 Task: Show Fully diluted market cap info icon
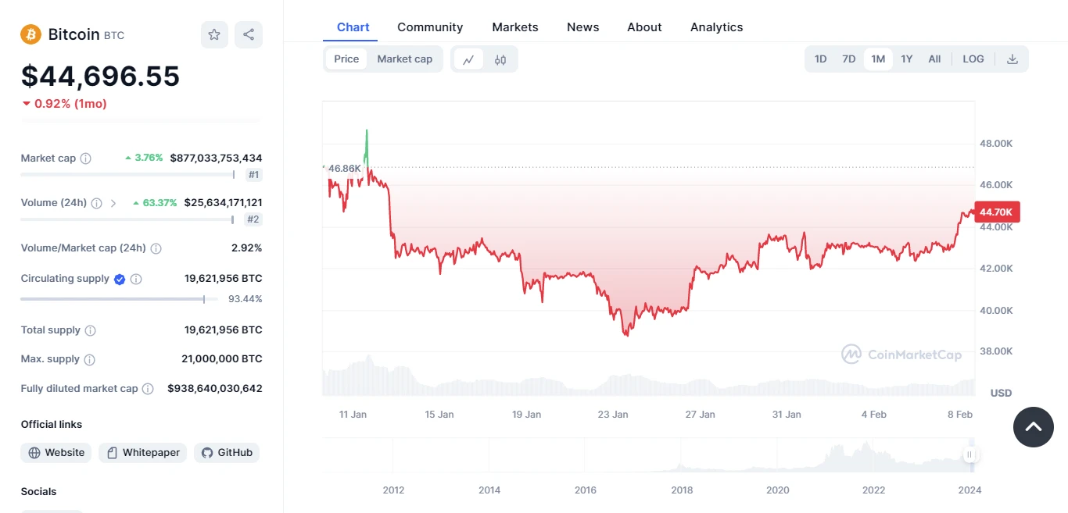(x=149, y=388)
